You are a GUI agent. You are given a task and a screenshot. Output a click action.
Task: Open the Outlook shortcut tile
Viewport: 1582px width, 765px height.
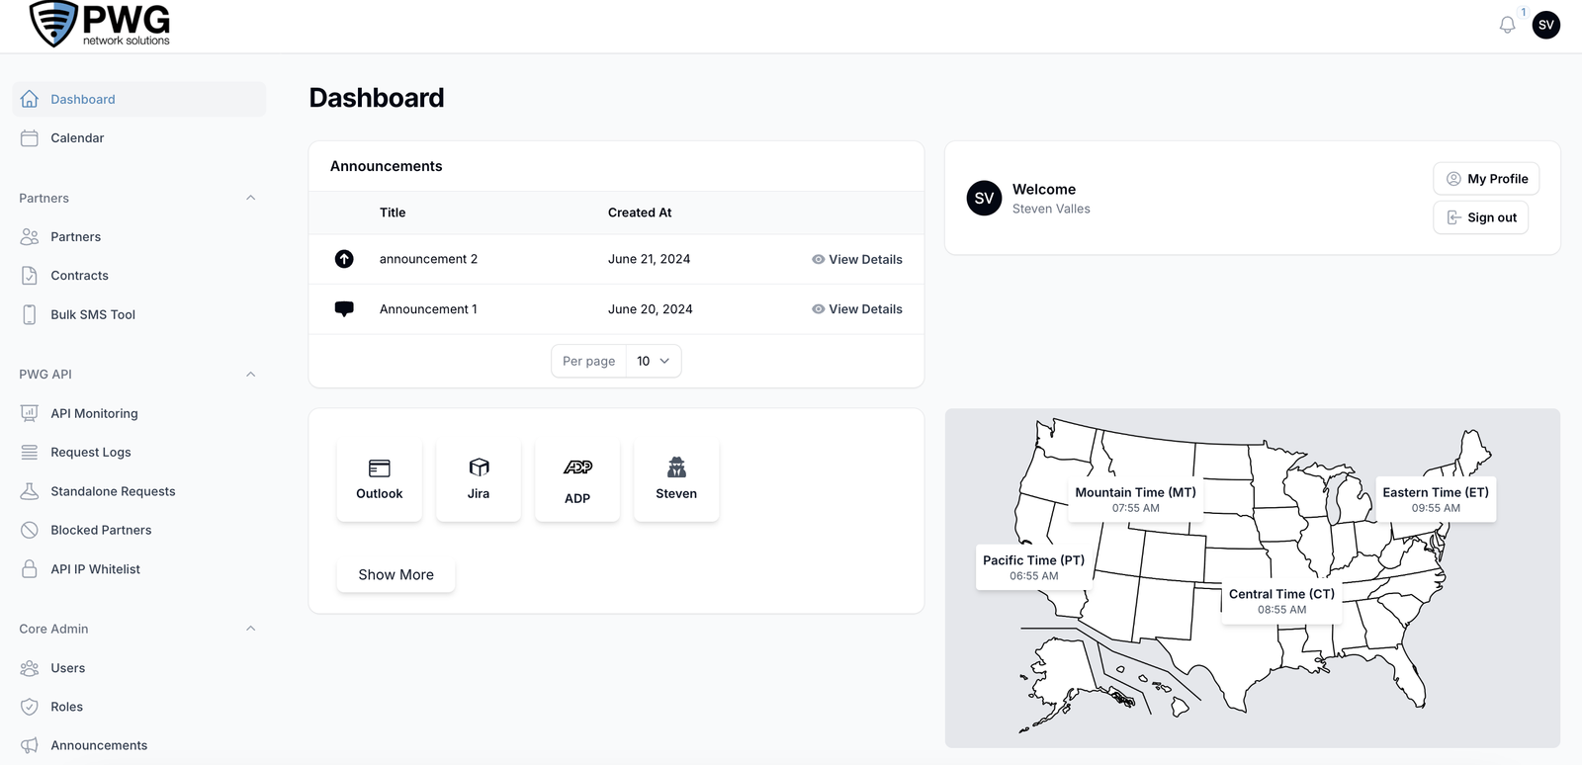tap(380, 479)
